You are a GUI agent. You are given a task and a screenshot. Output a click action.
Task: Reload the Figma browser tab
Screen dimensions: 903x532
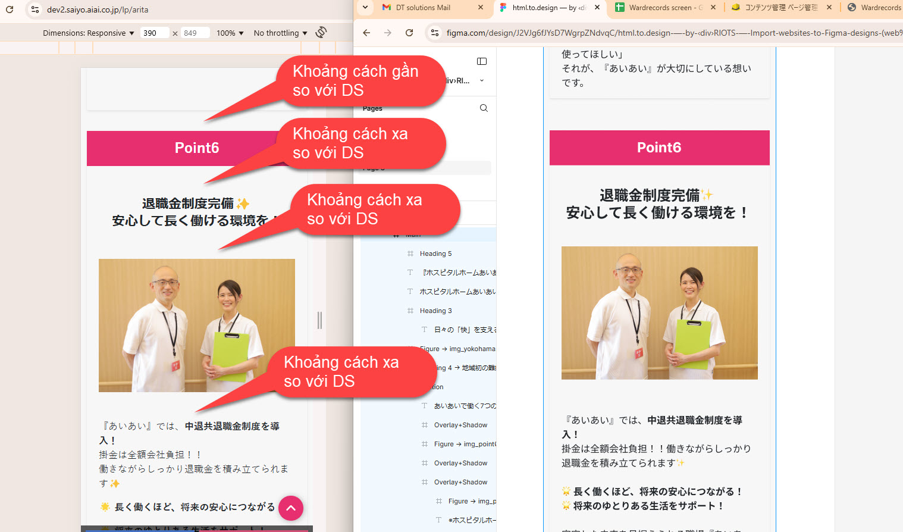click(409, 33)
